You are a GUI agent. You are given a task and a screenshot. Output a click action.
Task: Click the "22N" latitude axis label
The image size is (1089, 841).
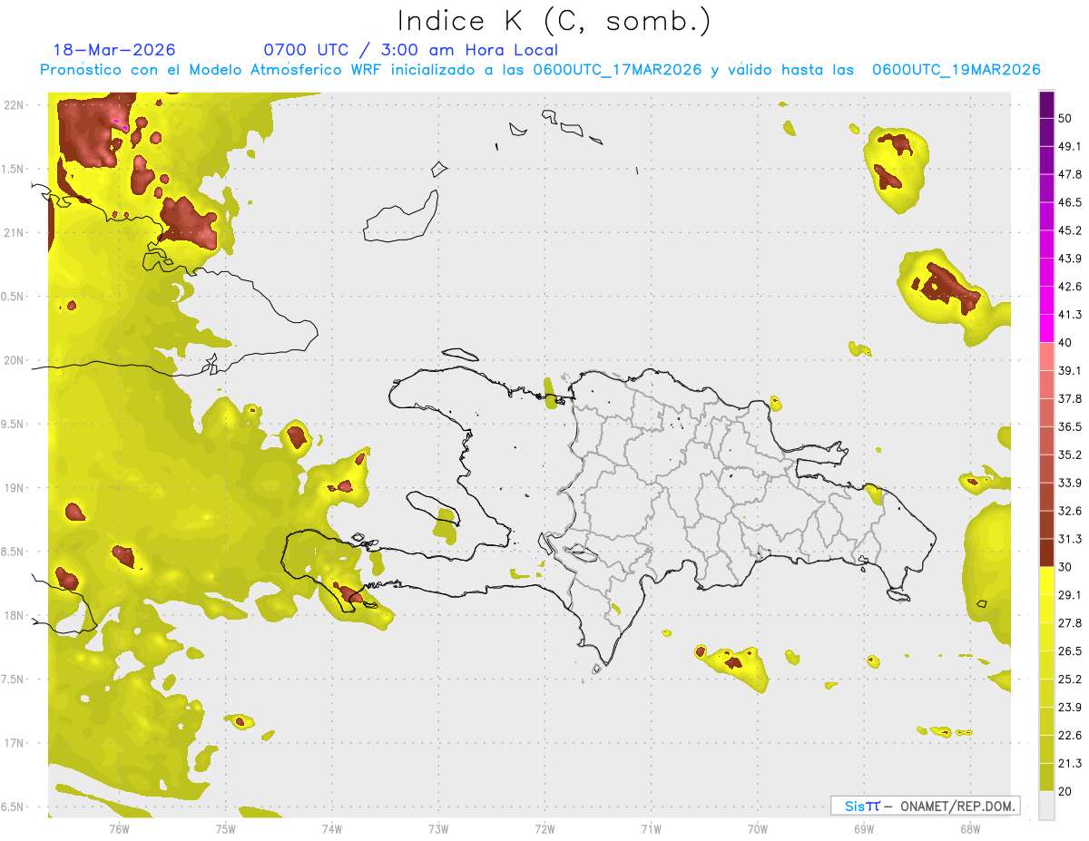click(14, 105)
